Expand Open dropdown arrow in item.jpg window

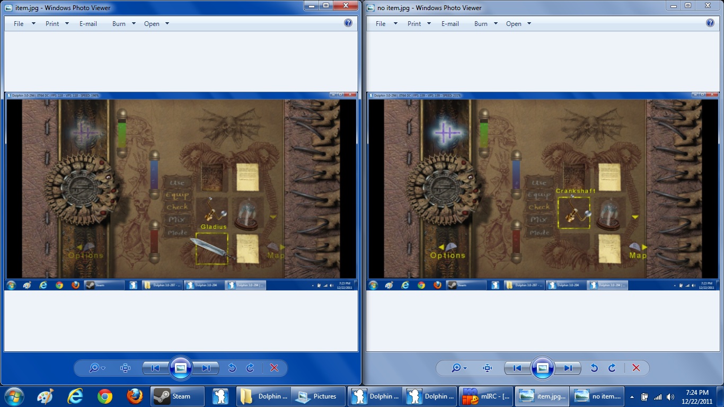[x=167, y=24]
